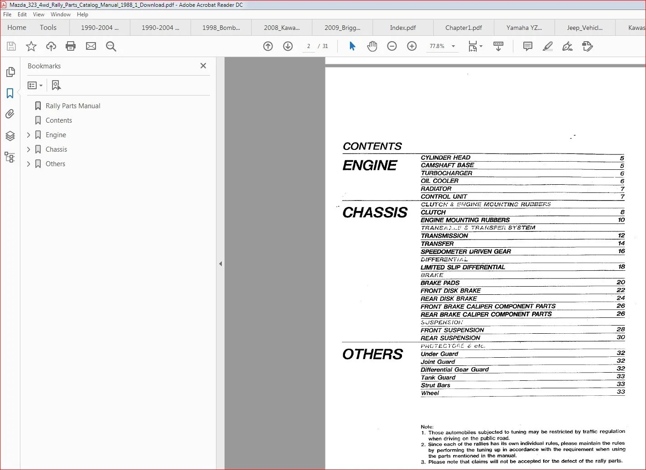The width and height of the screenshot is (646, 470).
Task: Choose the Selection arrow tool
Action: point(352,46)
